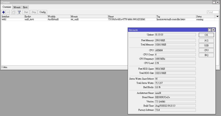The width and height of the screenshot is (221, 116).
Task: Confirm Resources dialog with OK
Action: coord(206,35)
